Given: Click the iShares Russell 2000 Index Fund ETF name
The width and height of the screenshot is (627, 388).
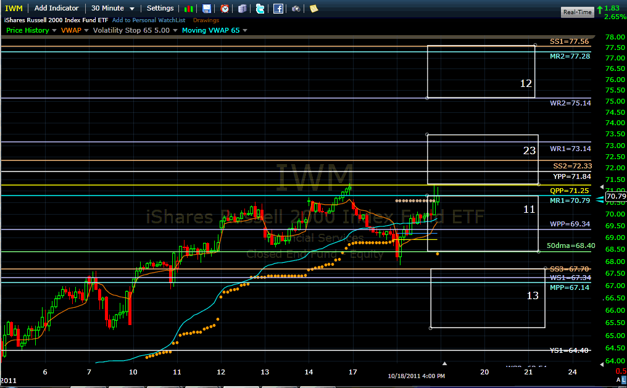Looking at the screenshot, I should coord(56,20).
